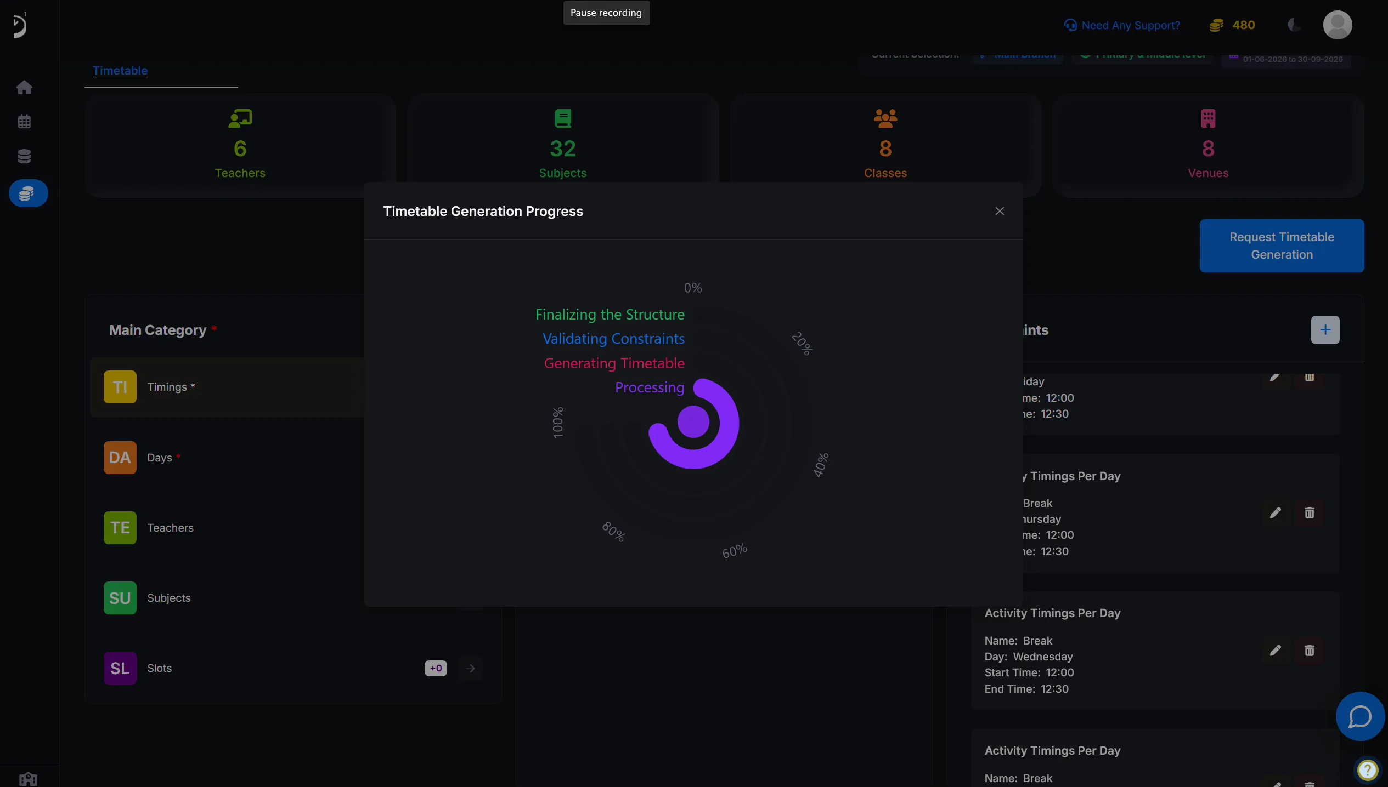
Task: Click the Timetable Generation Progress title
Action: [x=483, y=211]
